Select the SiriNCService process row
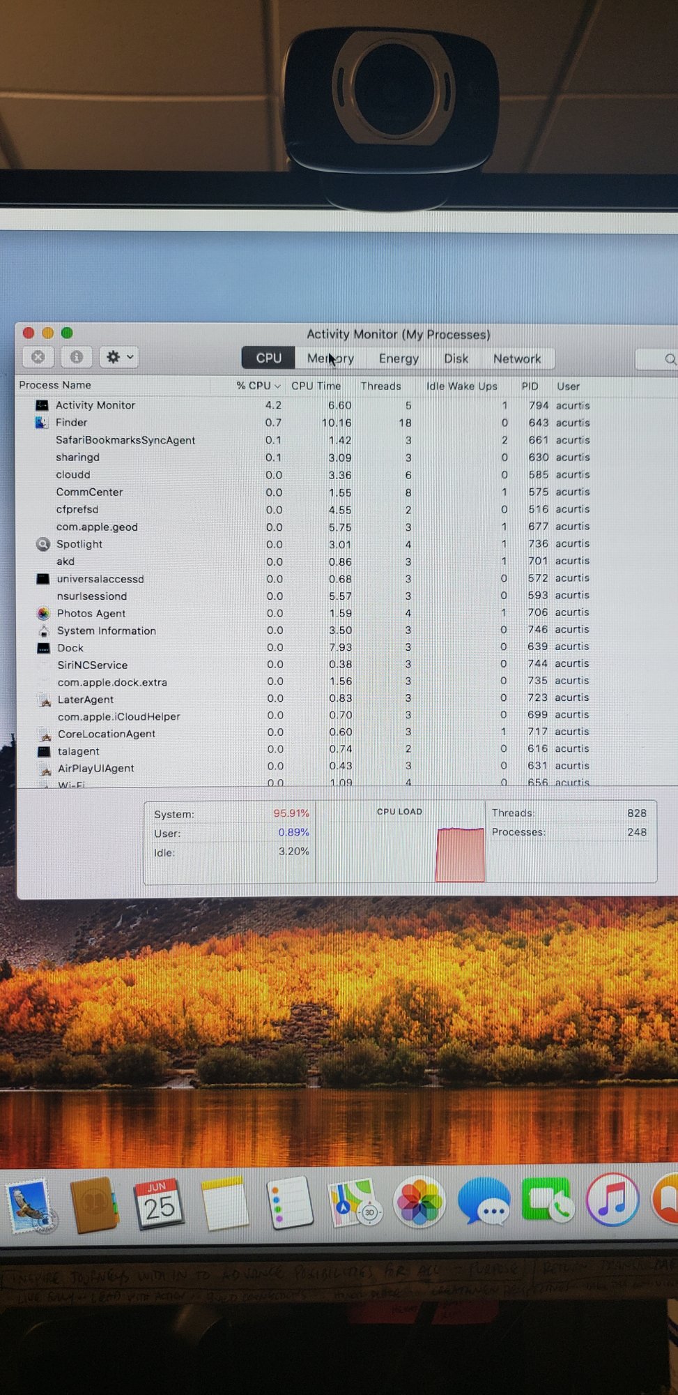The image size is (678, 1395). click(x=347, y=665)
